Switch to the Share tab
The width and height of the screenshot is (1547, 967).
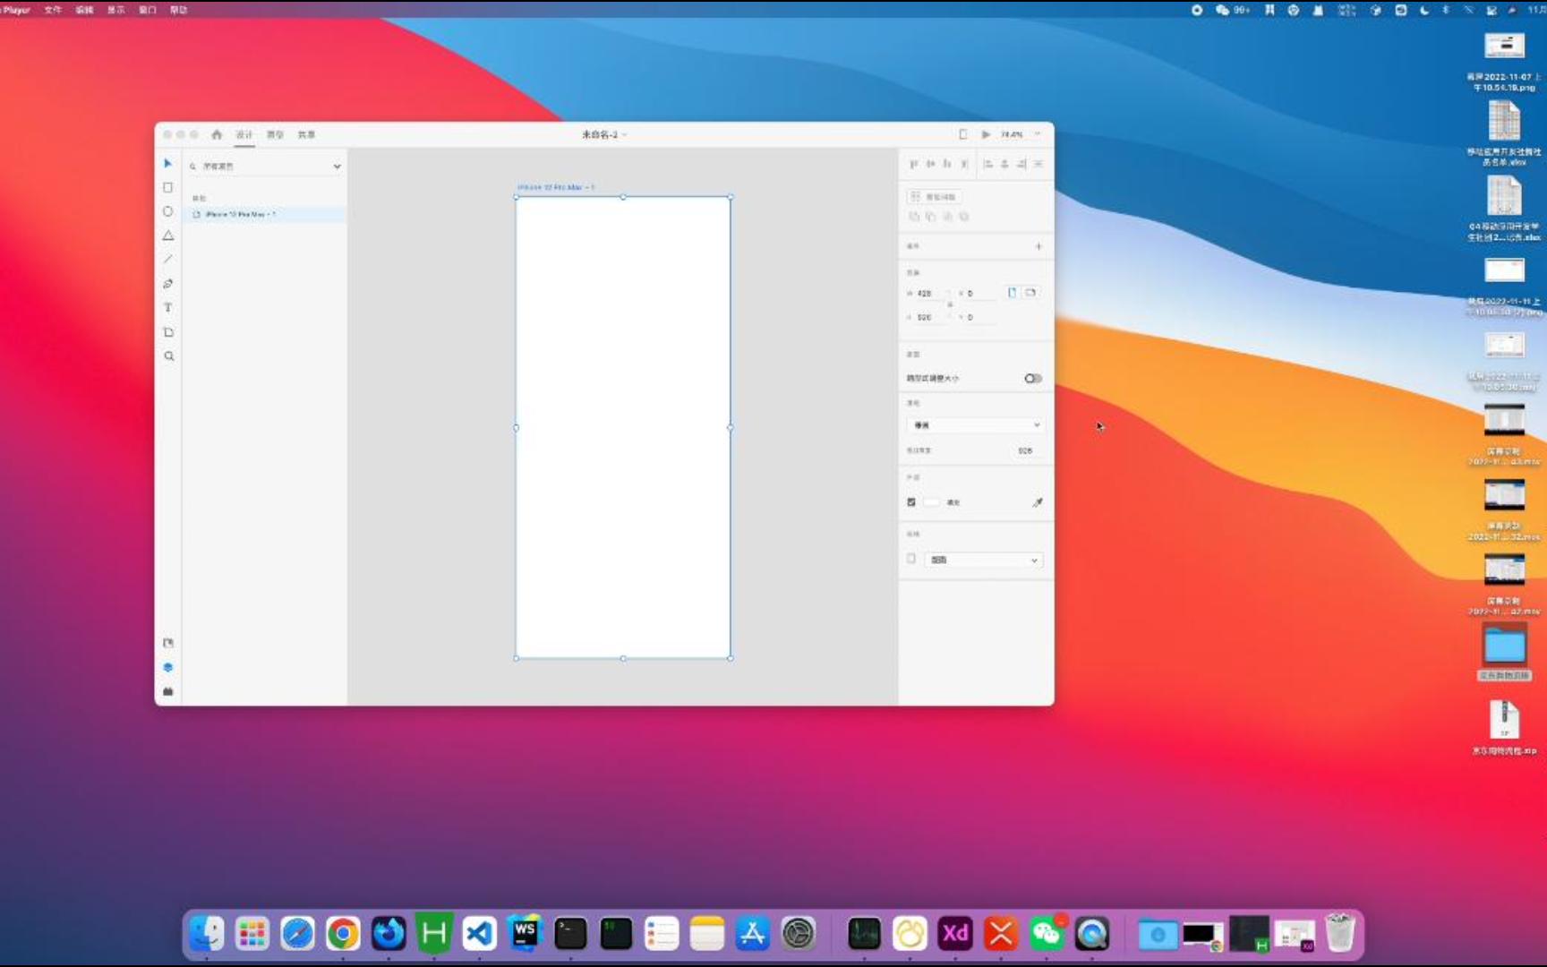coord(306,134)
